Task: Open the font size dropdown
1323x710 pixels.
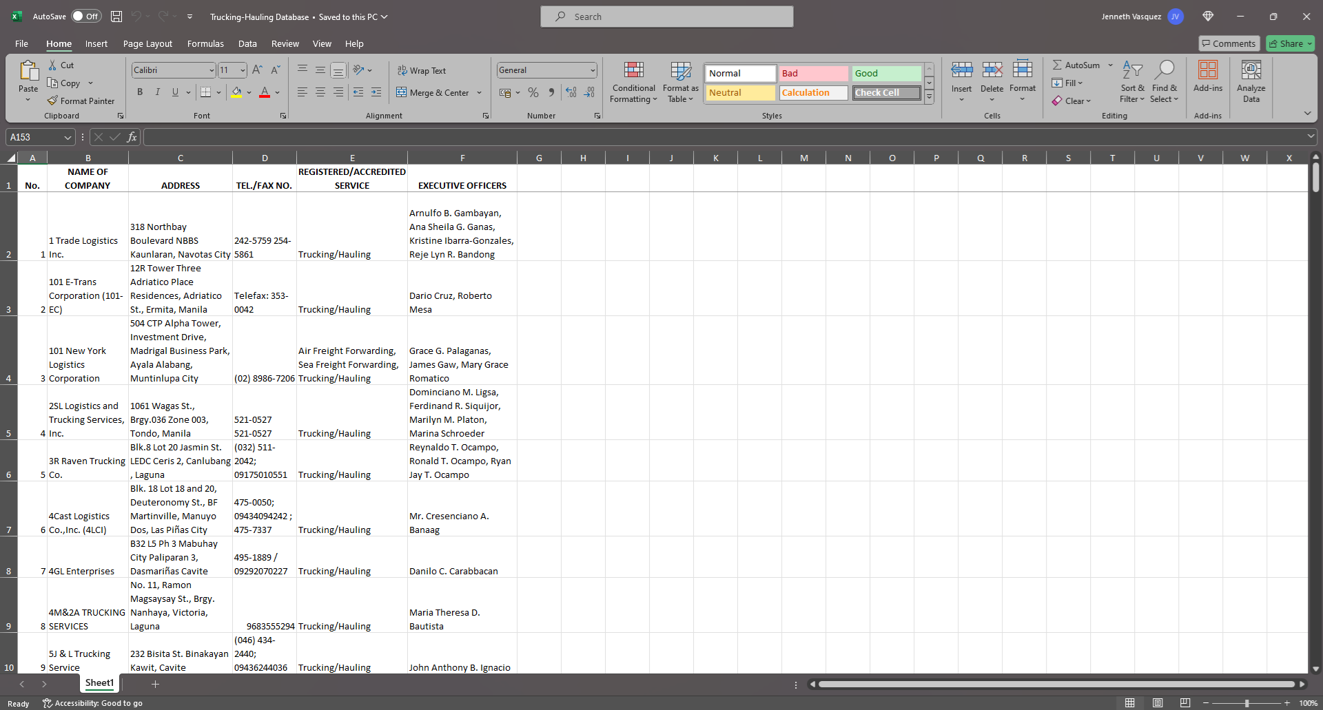Action: [x=243, y=70]
